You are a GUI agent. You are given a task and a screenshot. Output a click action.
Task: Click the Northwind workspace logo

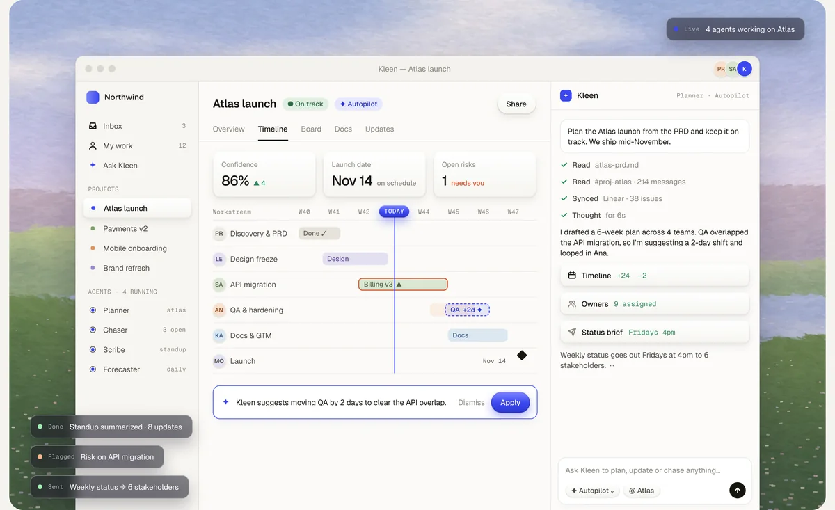[x=93, y=97]
